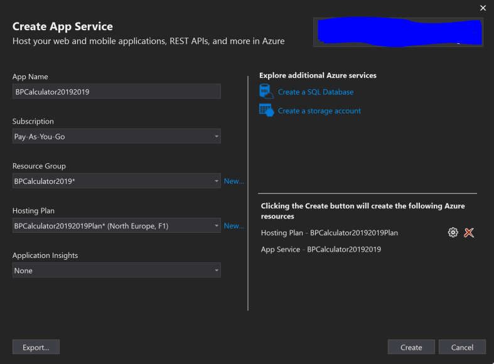Viewport: 494px width, 364px height.
Task: Open Create a SQL Database link
Action: [x=316, y=92]
